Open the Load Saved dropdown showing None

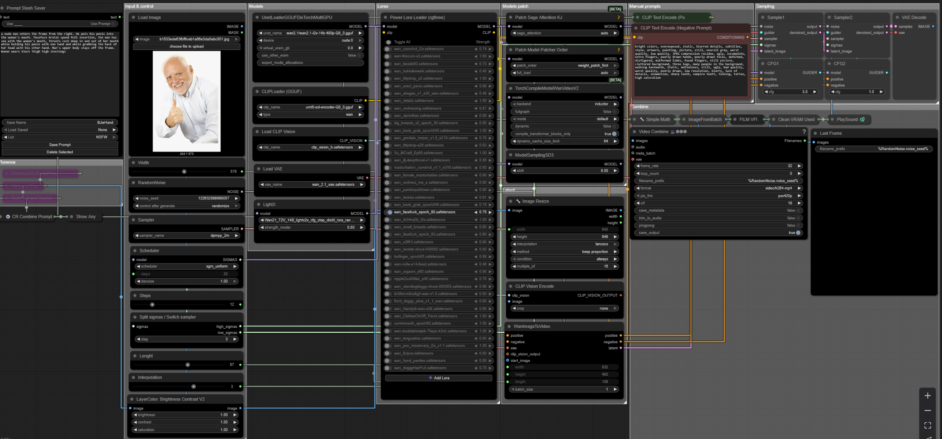click(x=60, y=130)
